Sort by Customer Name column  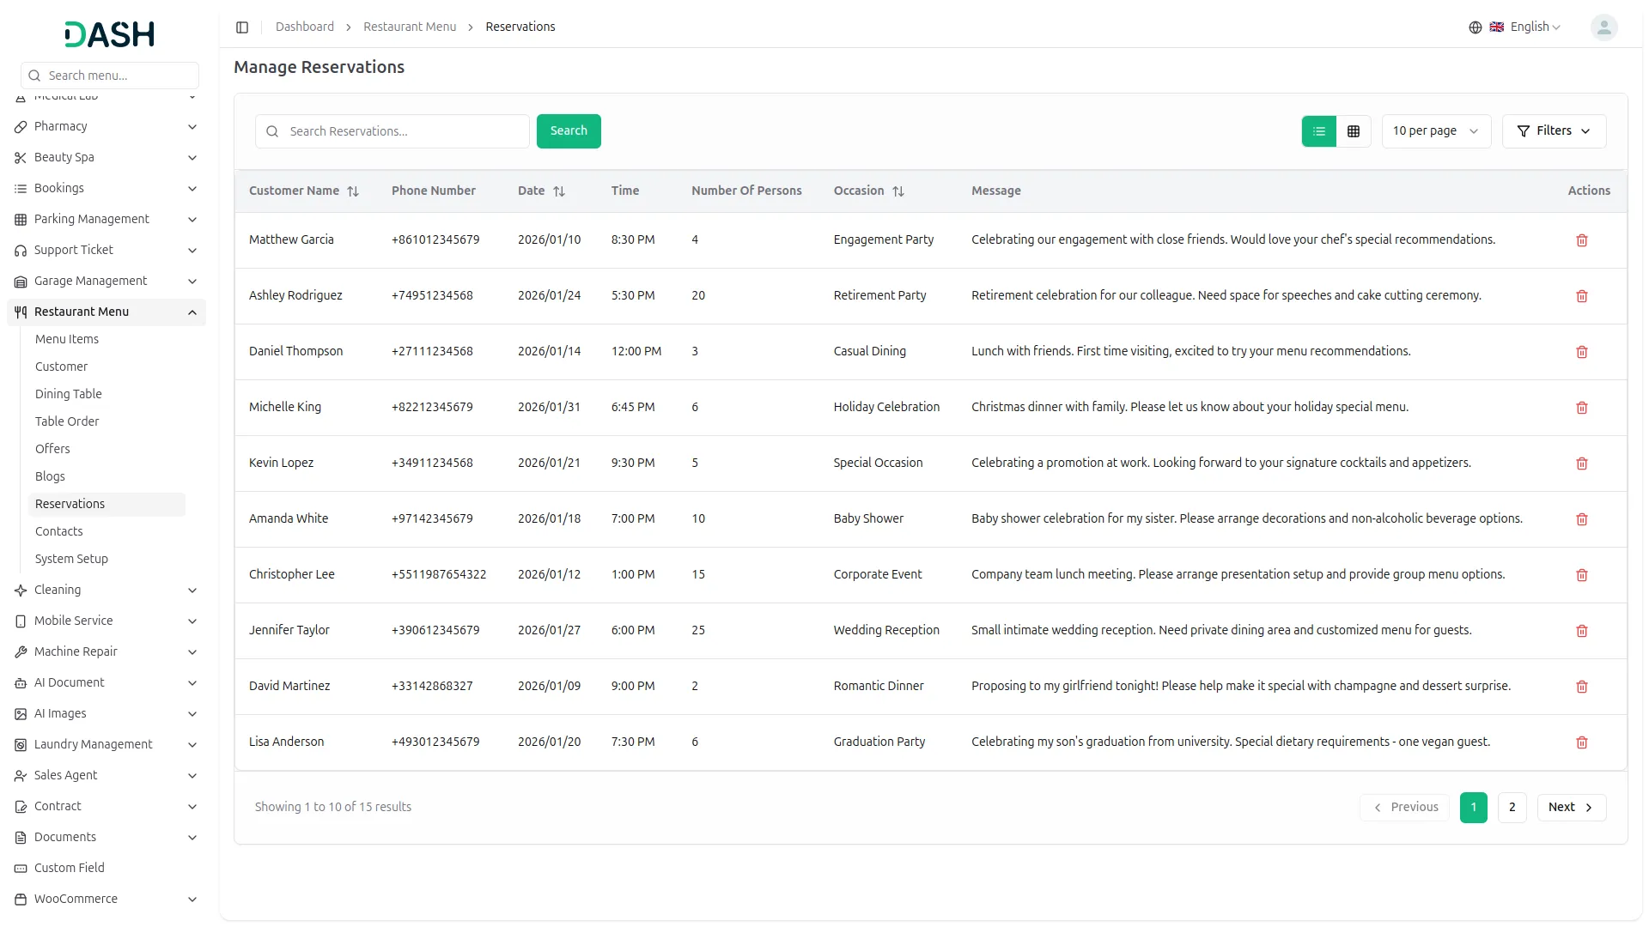(x=353, y=191)
